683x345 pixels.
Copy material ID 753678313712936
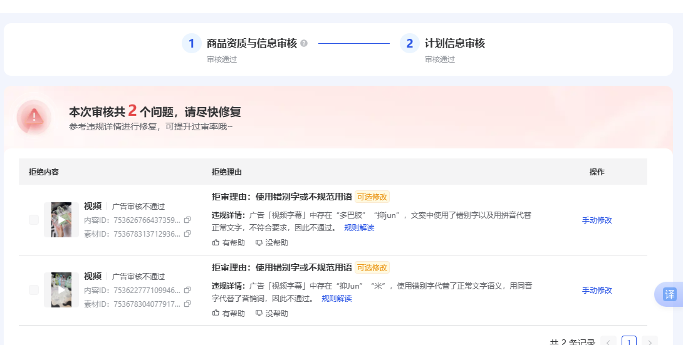click(187, 234)
